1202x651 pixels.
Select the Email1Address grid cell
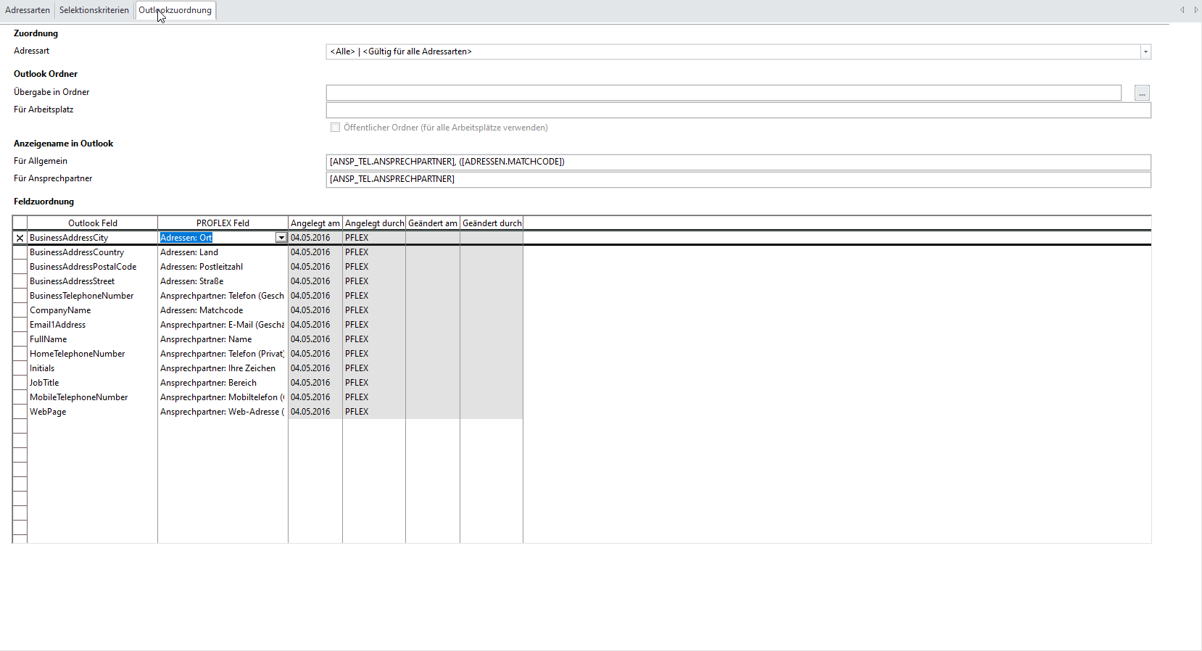coord(92,325)
